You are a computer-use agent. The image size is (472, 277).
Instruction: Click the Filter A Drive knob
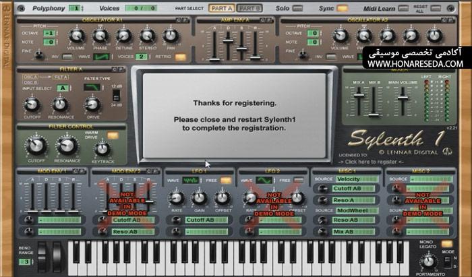[92, 104]
